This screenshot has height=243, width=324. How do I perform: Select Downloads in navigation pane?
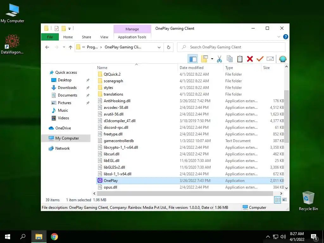[x=64, y=88]
